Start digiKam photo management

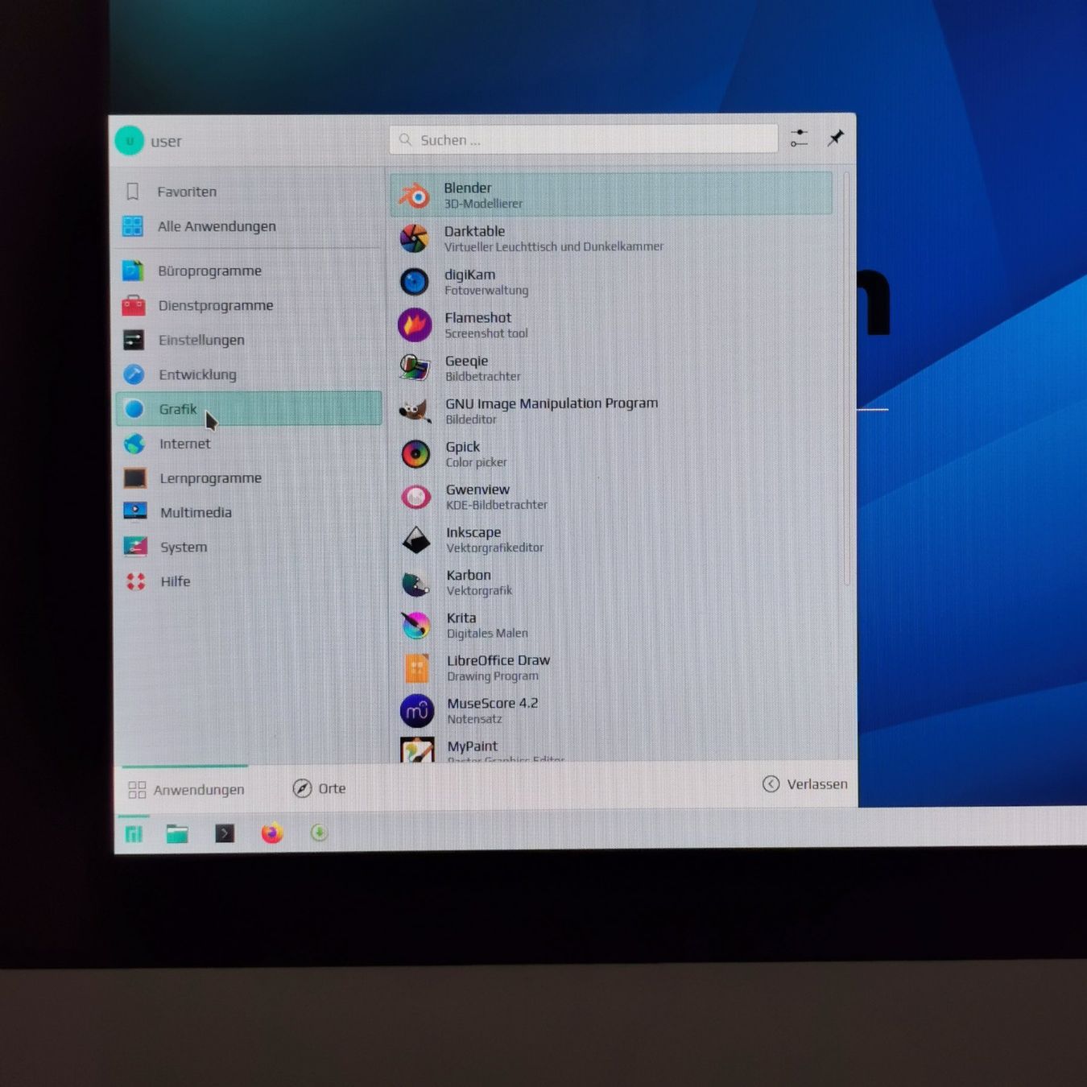click(x=611, y=282)
